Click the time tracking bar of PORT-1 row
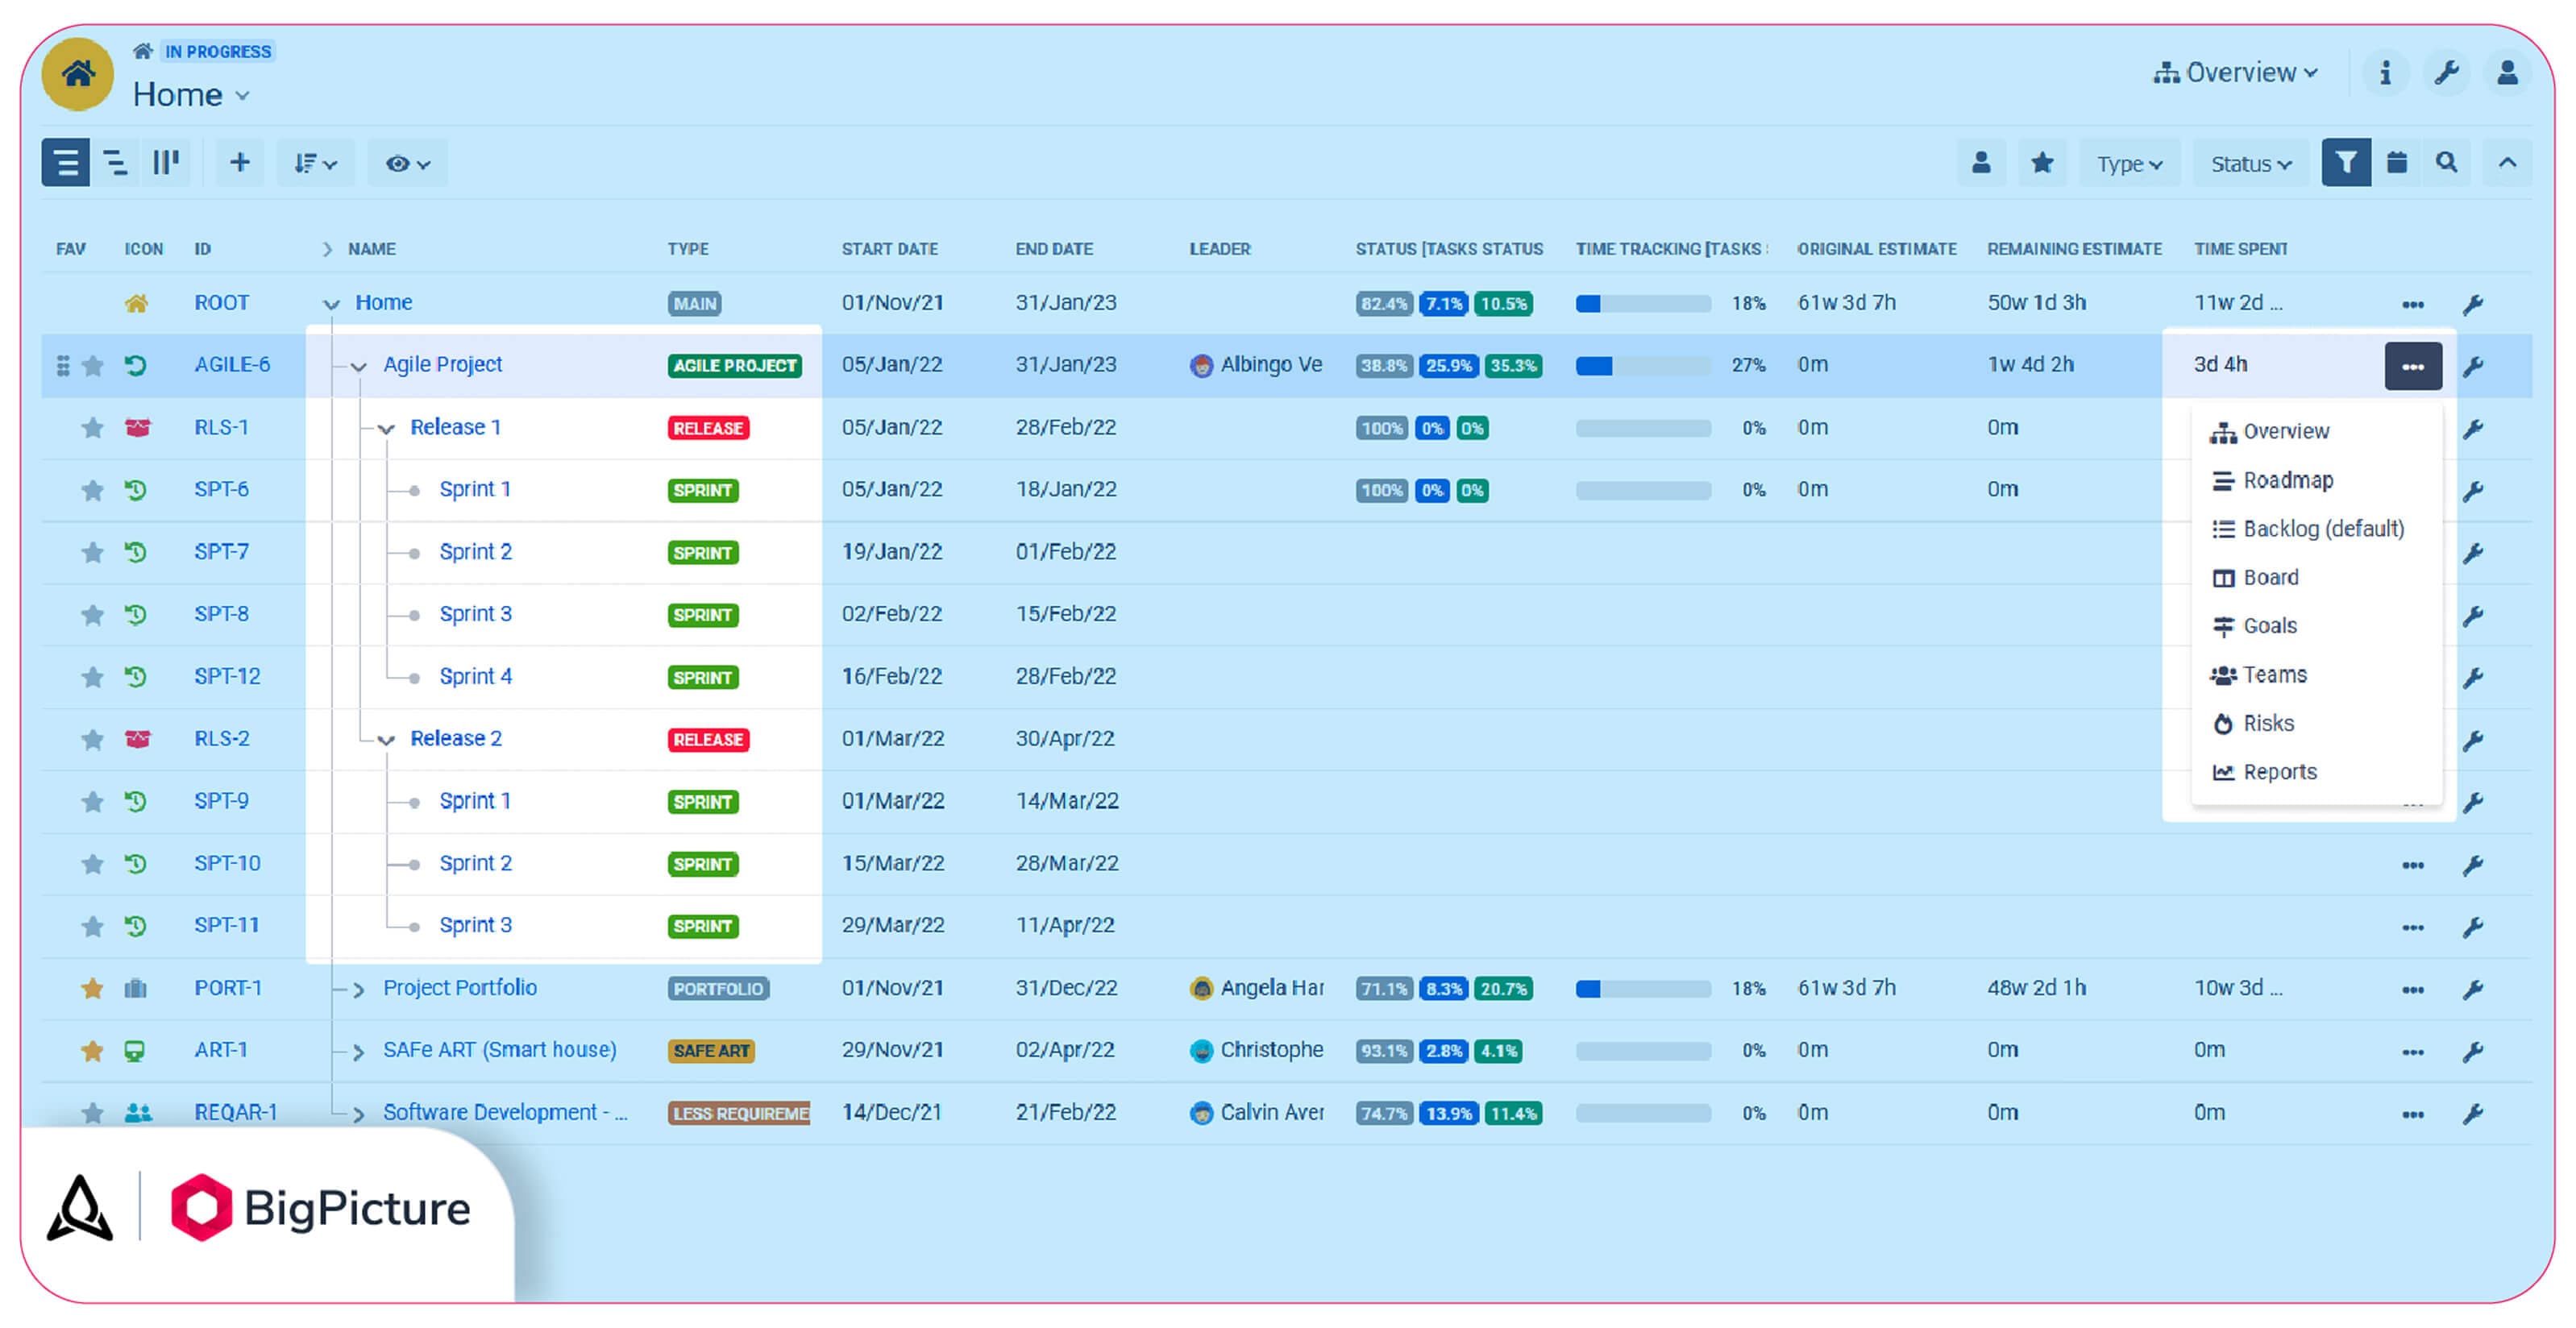The height and width of the screenshot is (1328, 2576). 1642,989
